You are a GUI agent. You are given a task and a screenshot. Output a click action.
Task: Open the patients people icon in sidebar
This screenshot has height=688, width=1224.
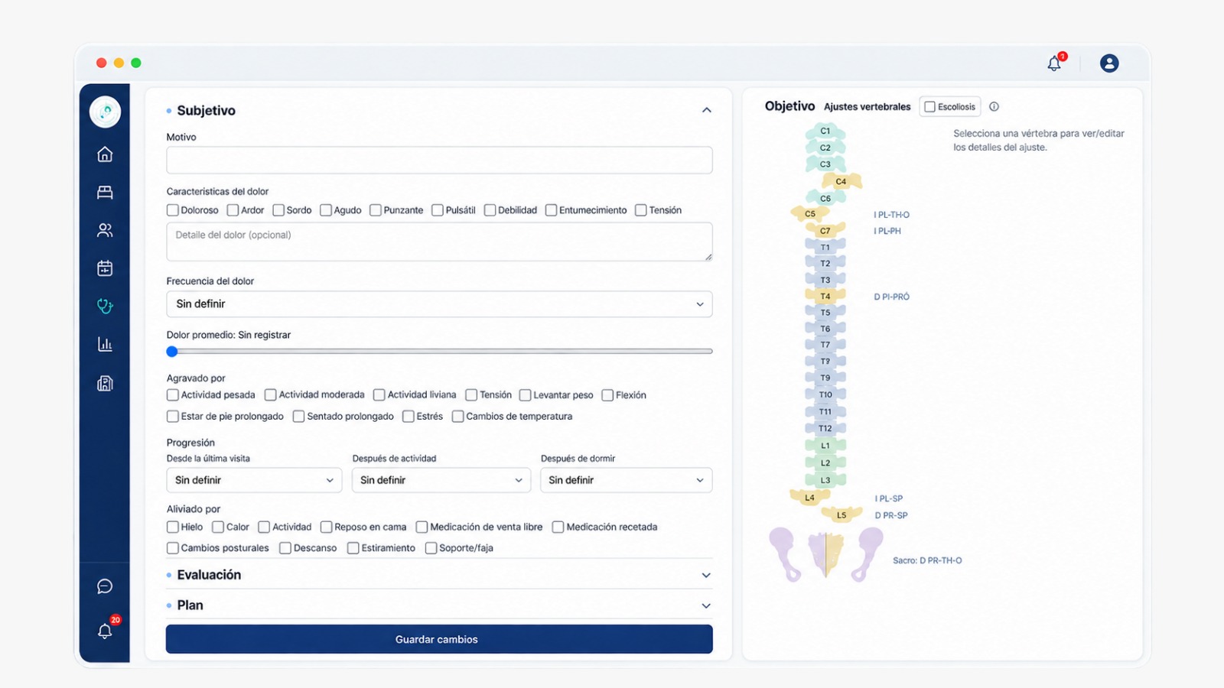coord(105,230)
